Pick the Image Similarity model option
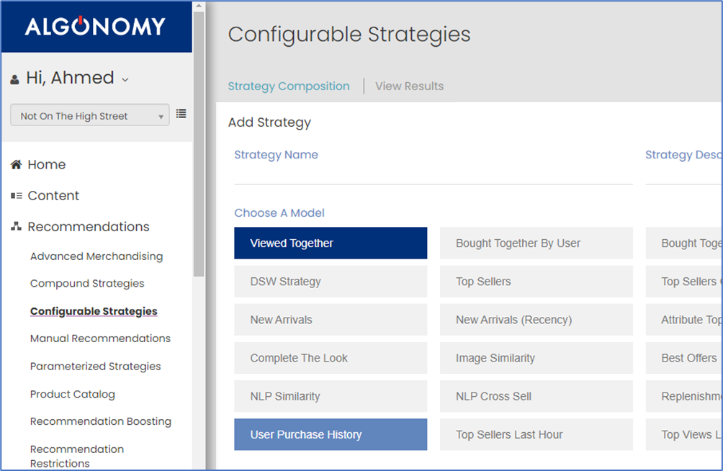Viewport: 723px width, 471px height. (536, 358)
